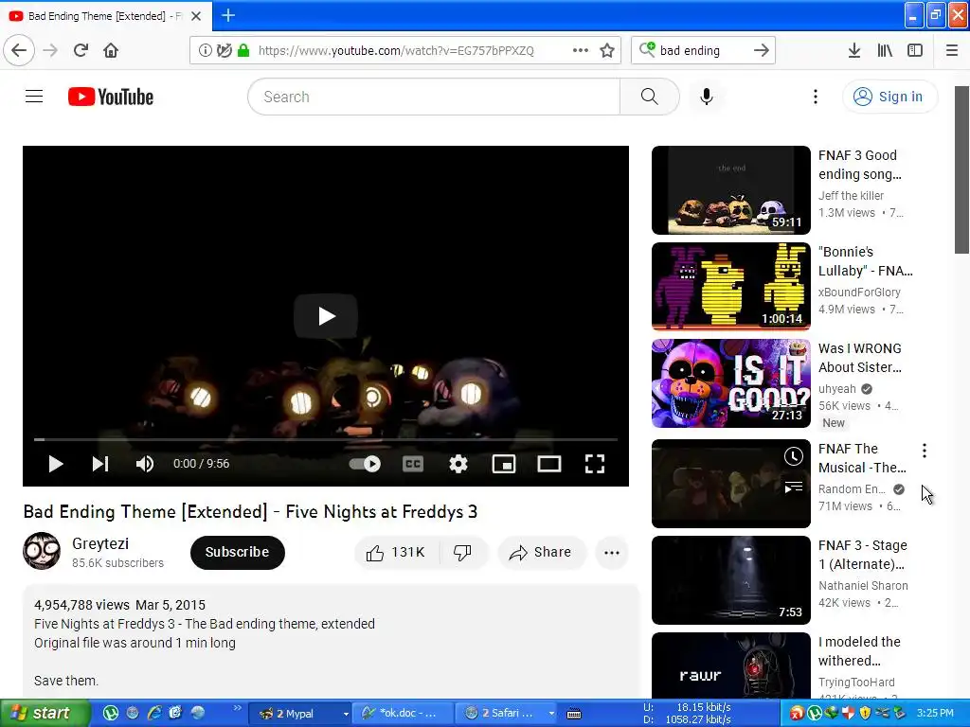
Task: Subscribe to Greytezi channel
Action: [238, 552]
